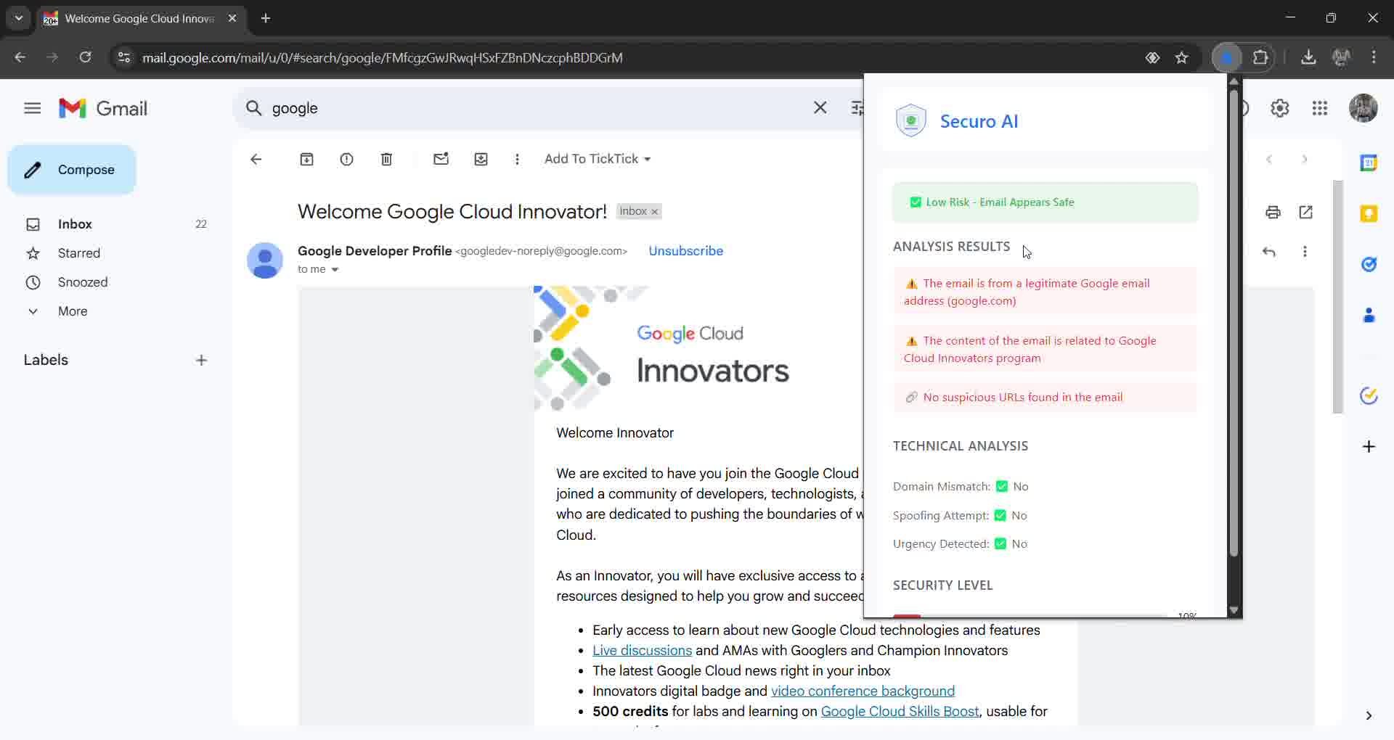Click the search magnifier icon in Gmail
The width and height of the screenshot is (1394, 740).
point(253,109)
